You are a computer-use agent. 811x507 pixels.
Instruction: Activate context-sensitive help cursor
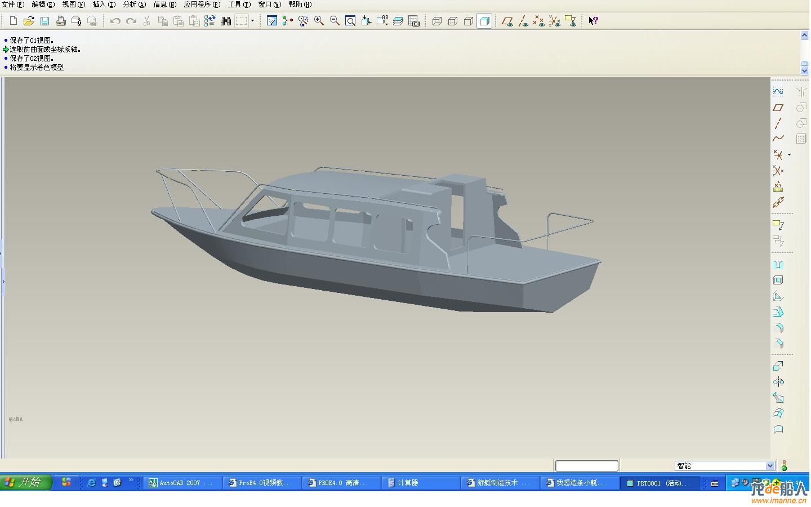pyautogui.click(x=593, y=21)
